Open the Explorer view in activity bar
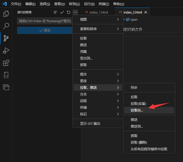This screenshot has height=162, width=183. [x=6, y=14]
